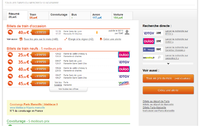Viewport: 202px width, 126px height.
Task: Click the iDTGV 35€ direct search badge
Action: tap(153, 33)
